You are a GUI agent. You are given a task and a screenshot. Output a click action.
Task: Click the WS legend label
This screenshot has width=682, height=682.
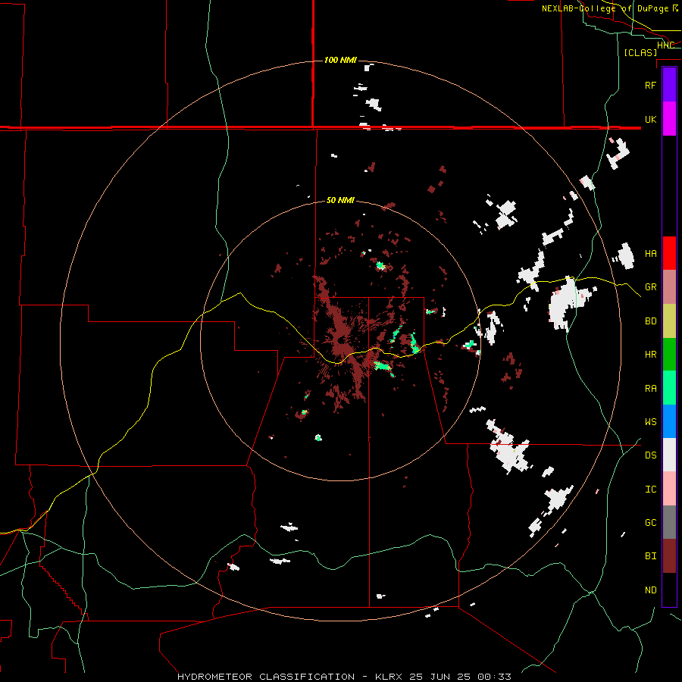650,422
